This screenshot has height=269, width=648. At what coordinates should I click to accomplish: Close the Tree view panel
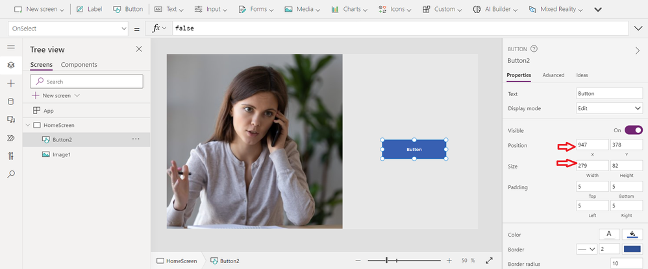click(139, 49)
